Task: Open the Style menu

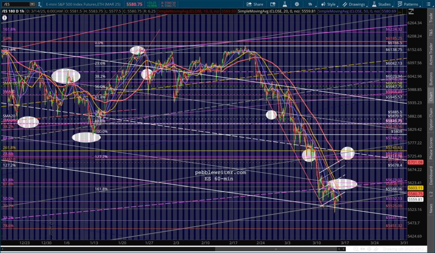Action: coord(329,4)
